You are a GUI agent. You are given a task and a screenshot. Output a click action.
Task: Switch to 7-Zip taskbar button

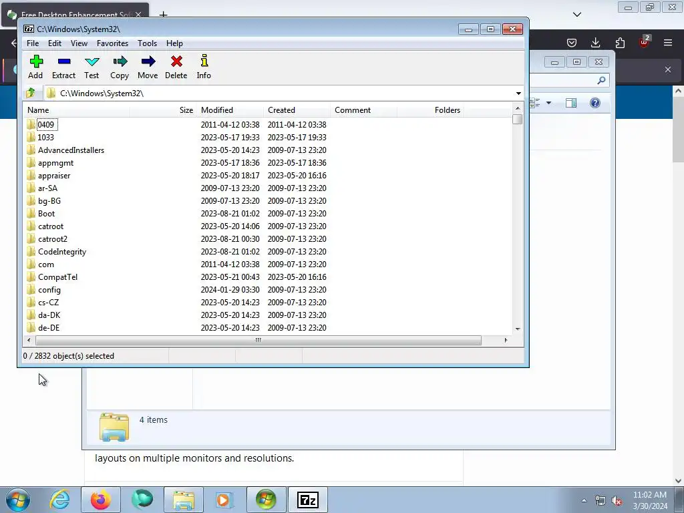(307, 500)
